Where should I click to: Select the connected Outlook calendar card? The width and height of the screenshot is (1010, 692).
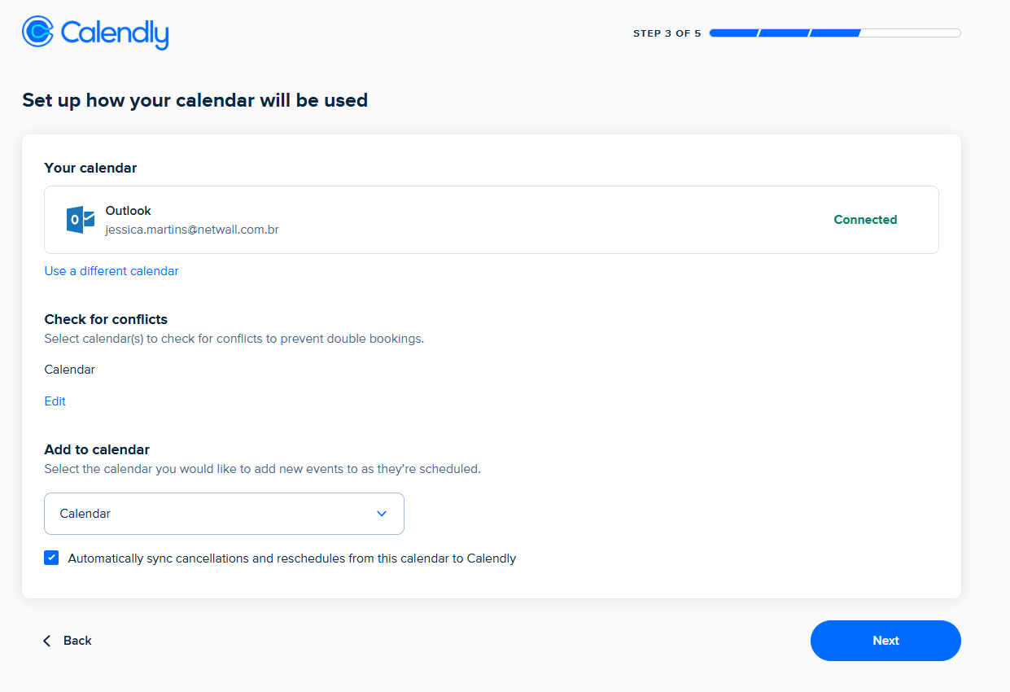point(491,220)
